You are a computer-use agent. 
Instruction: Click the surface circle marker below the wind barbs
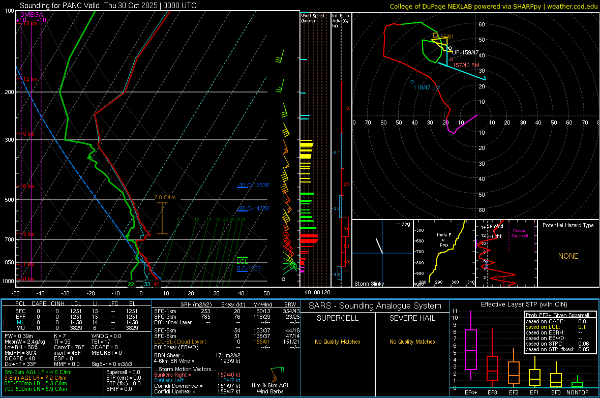click(x=284, y=279)
